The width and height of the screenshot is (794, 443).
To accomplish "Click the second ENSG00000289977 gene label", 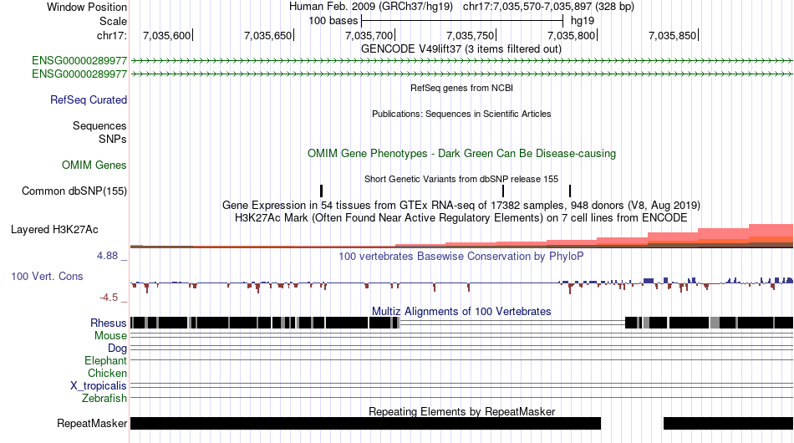I will coord(79,74).
